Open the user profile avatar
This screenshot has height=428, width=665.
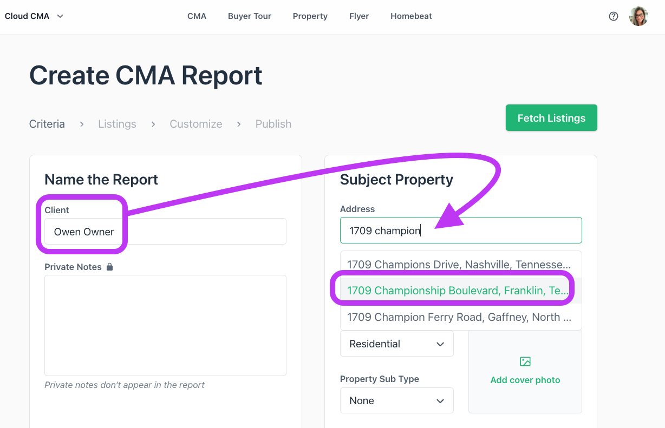coord(638,16)
